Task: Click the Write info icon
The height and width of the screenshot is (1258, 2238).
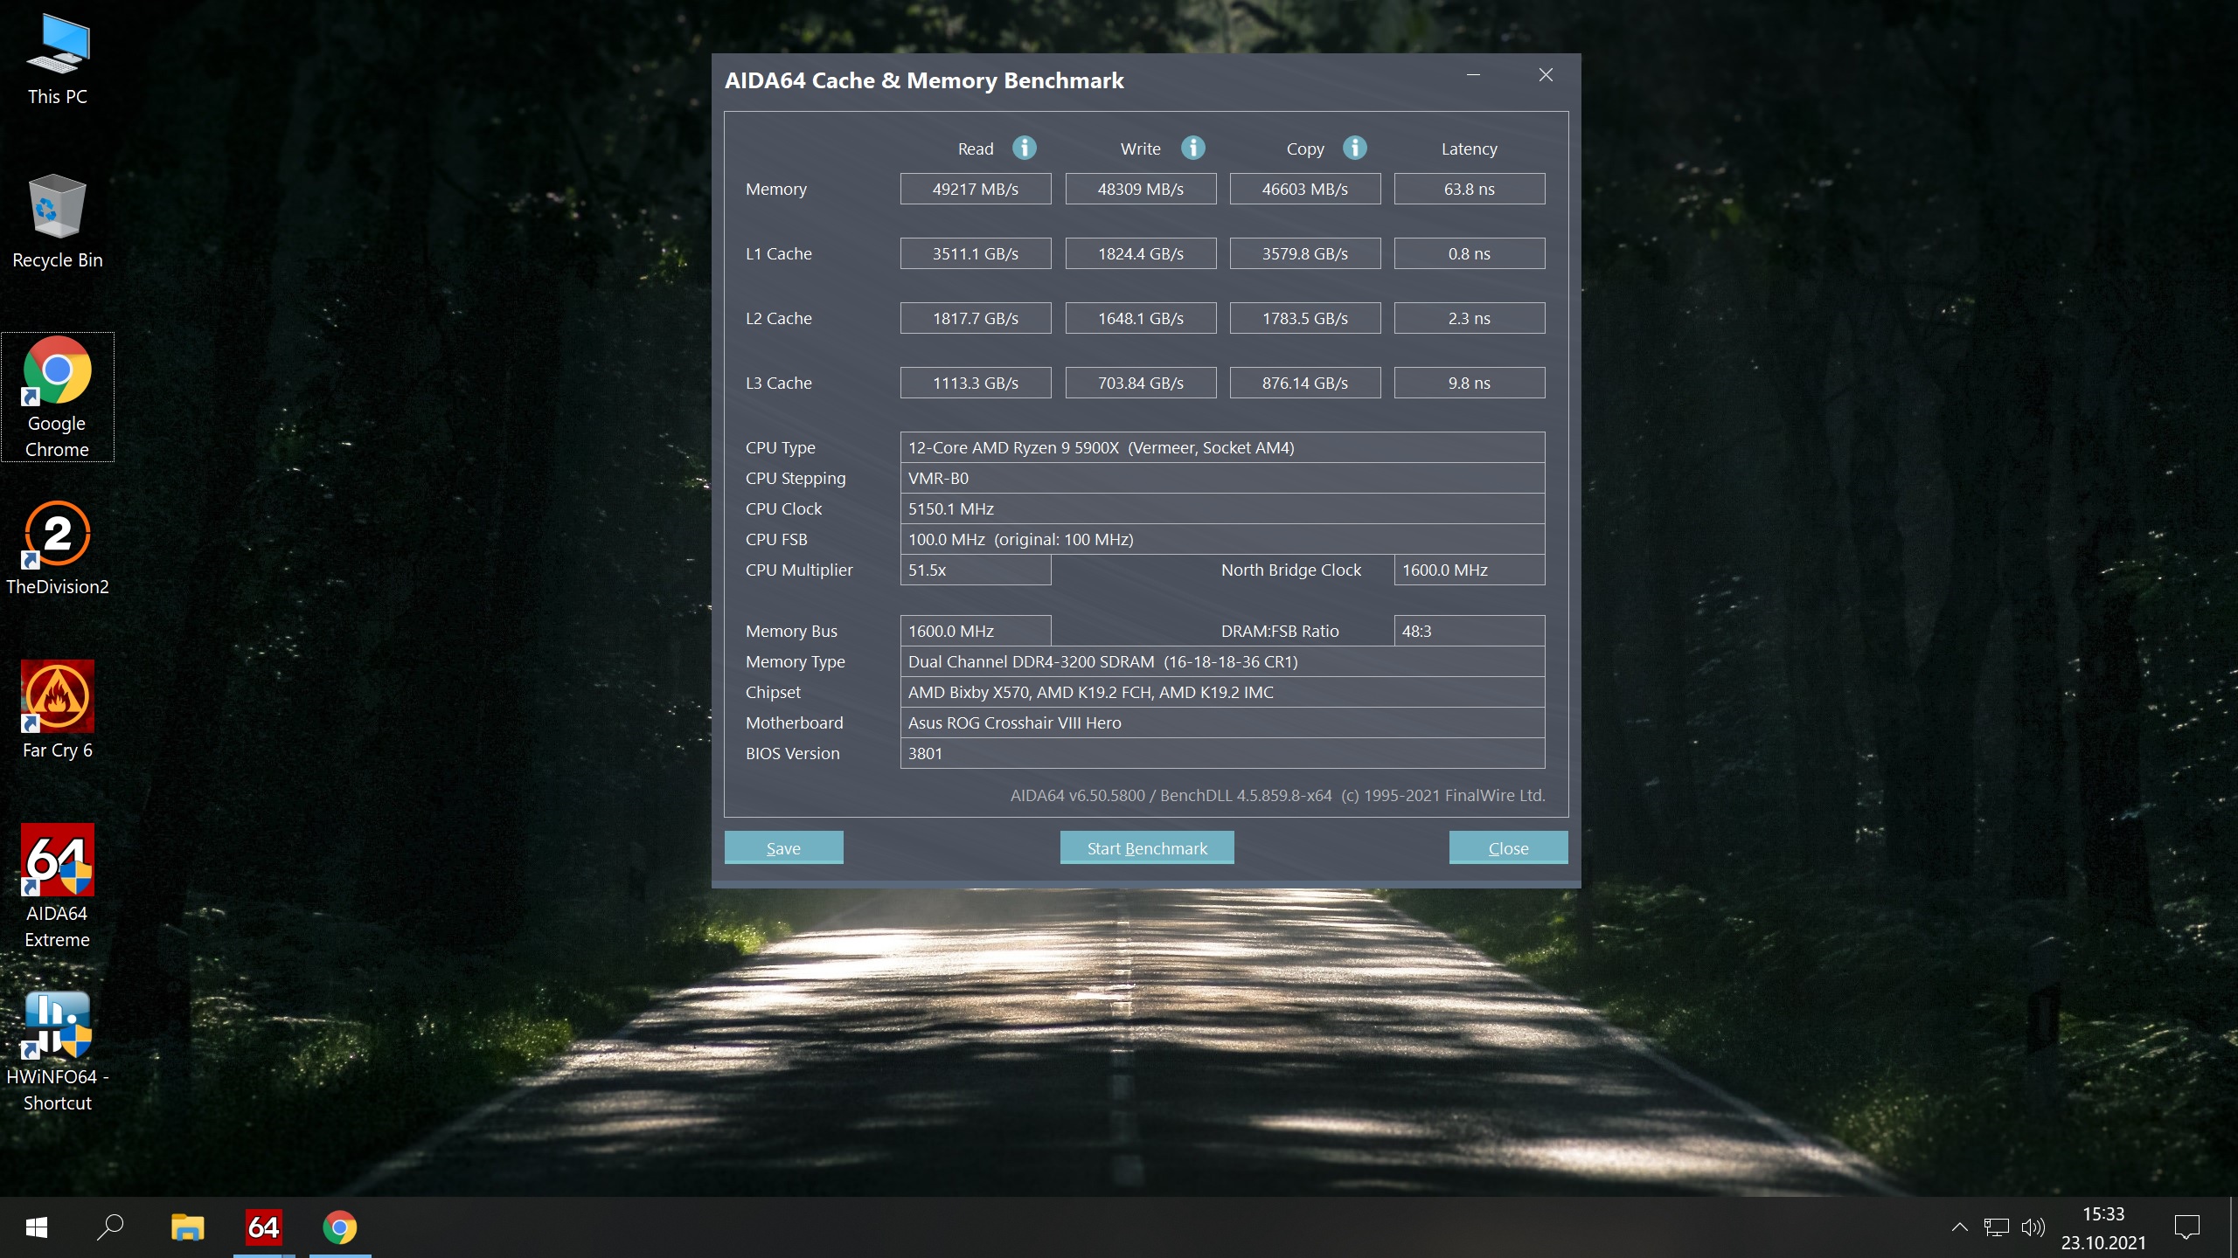Action: click(x=1193, y=148)
